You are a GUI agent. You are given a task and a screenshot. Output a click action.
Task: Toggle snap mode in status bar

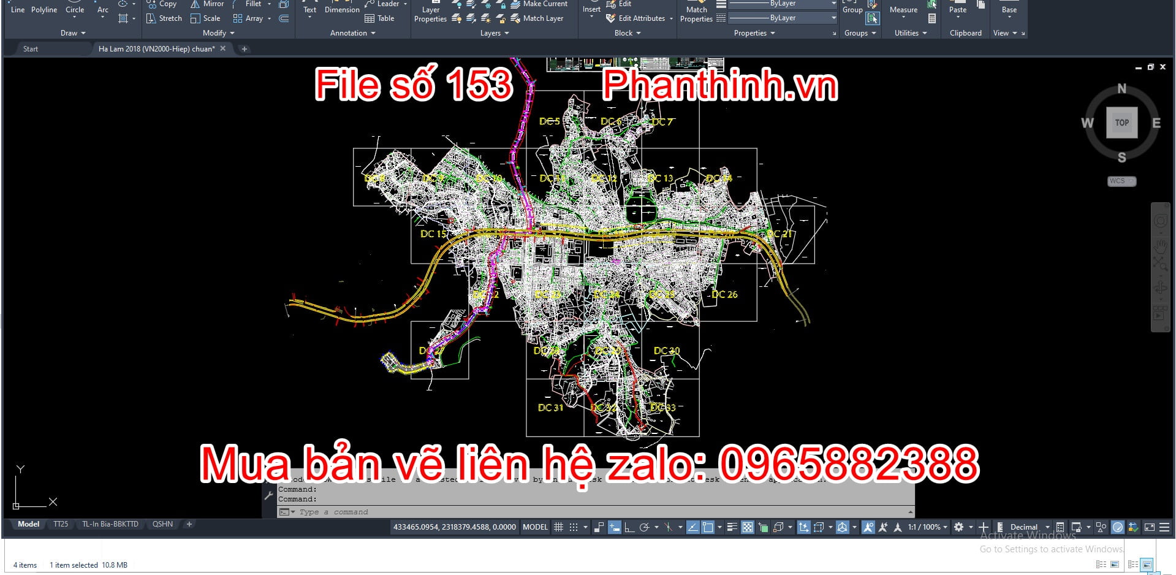coord(574,527)
